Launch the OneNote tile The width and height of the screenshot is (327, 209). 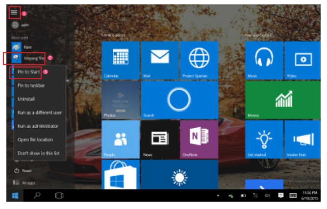click(x=199, y=139)
